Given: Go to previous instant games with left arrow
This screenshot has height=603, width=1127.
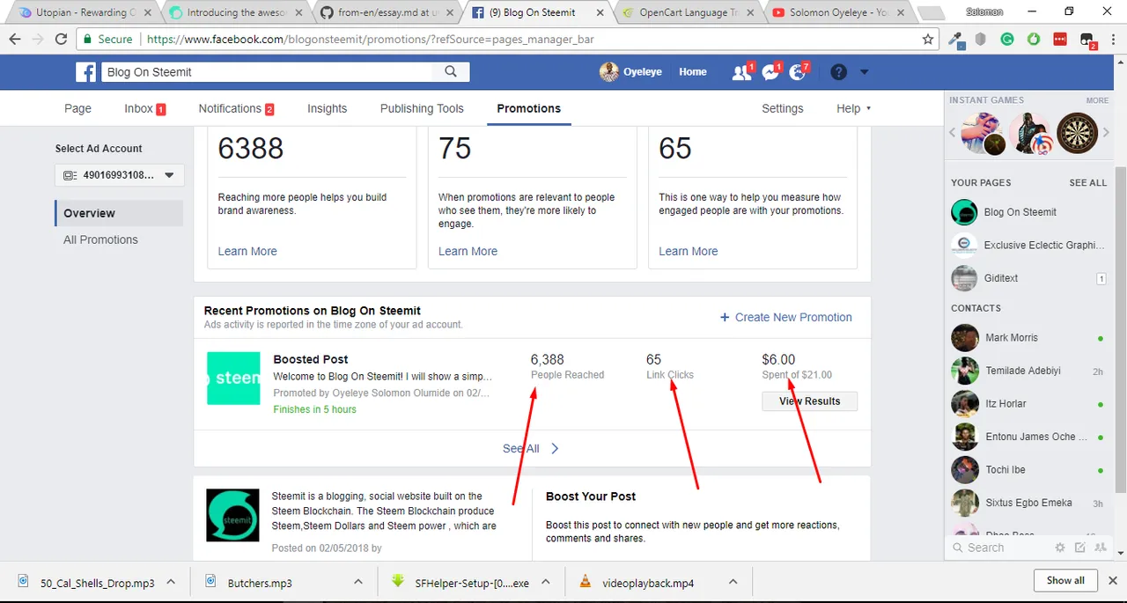Looking at the screenshot, I should (952, 133).
